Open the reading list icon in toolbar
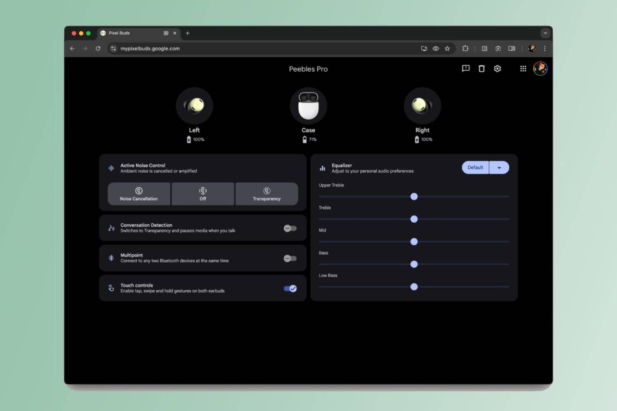 [x=484, y=48]
